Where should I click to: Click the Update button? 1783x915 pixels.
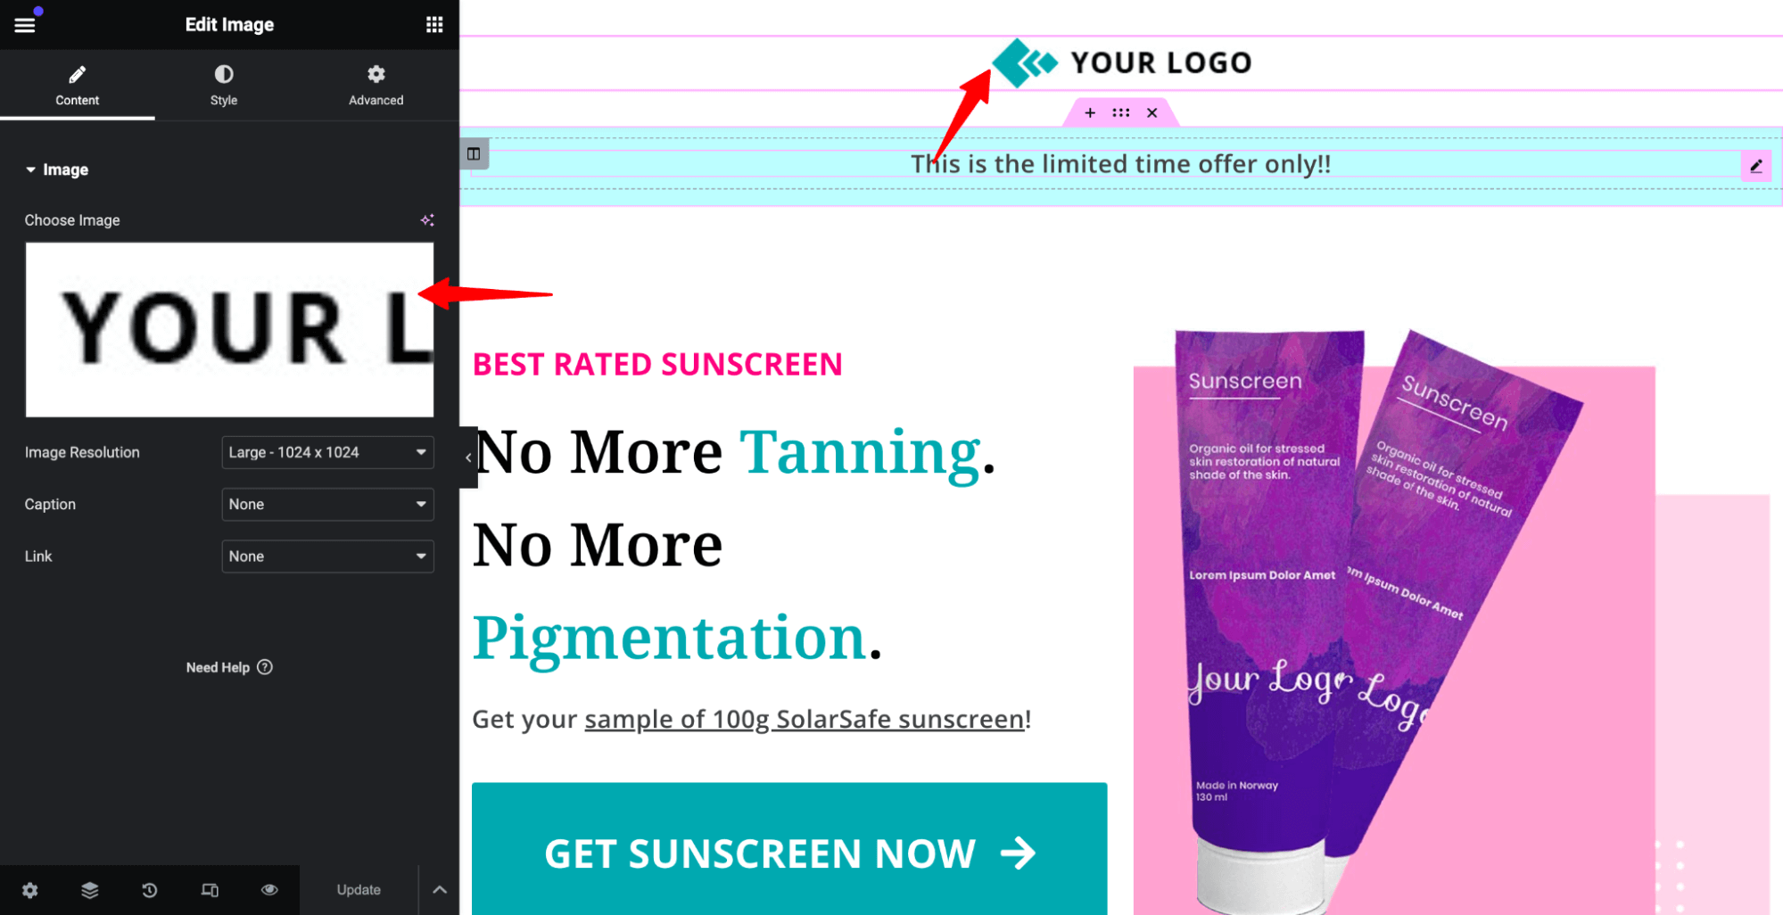coord(359,890)
